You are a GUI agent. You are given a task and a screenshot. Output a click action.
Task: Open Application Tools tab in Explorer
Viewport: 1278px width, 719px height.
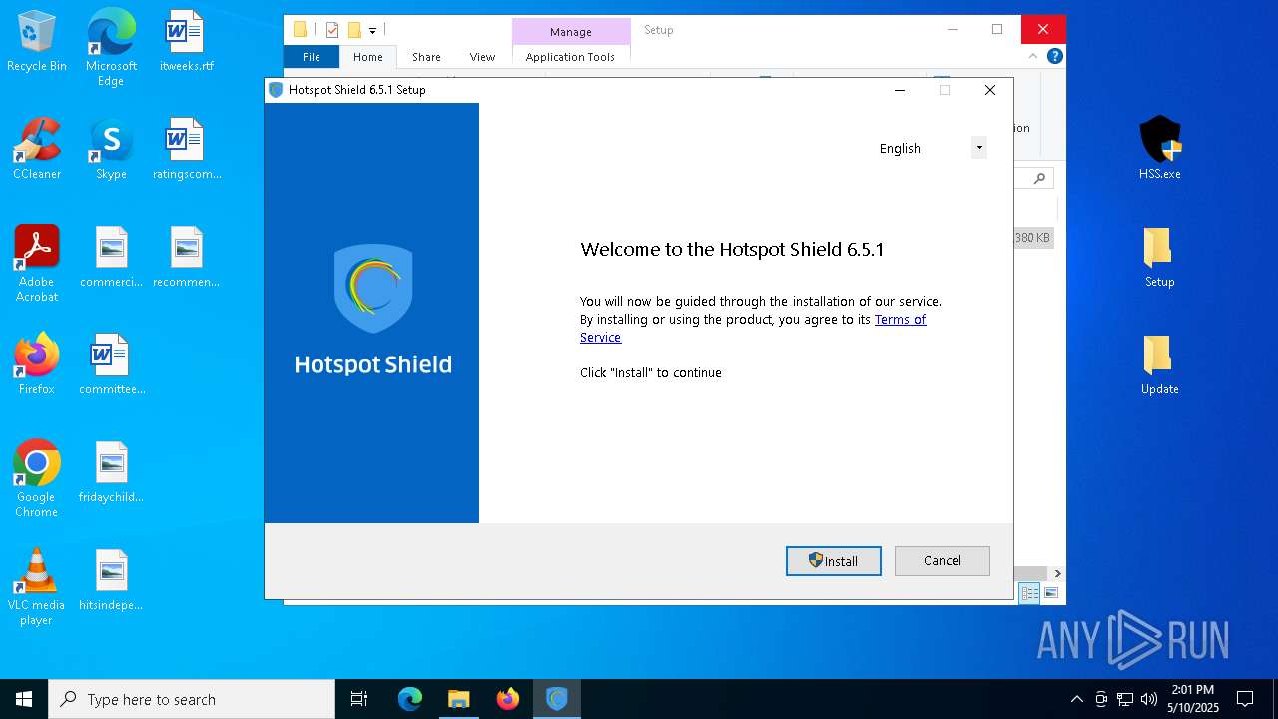click(570, 57)
